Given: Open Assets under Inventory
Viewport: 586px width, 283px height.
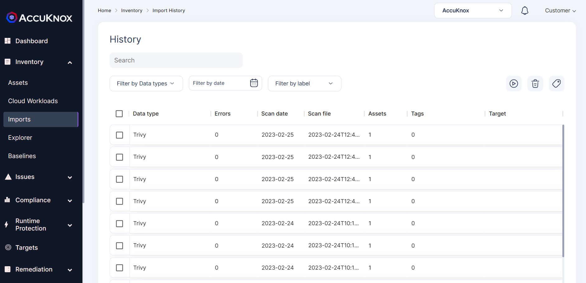Looking at the screenshot, I should tap(18, 83).
